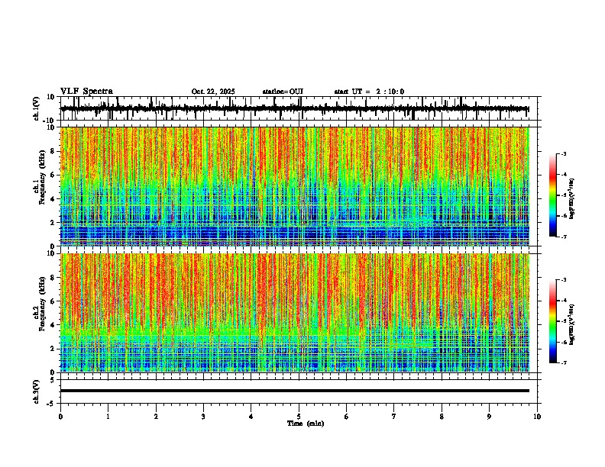The width and height of the screenshot is (605, 467).
Task: Click the "2" kHz tick on ch.1 frequency axis
Action: tap(53, 222)
